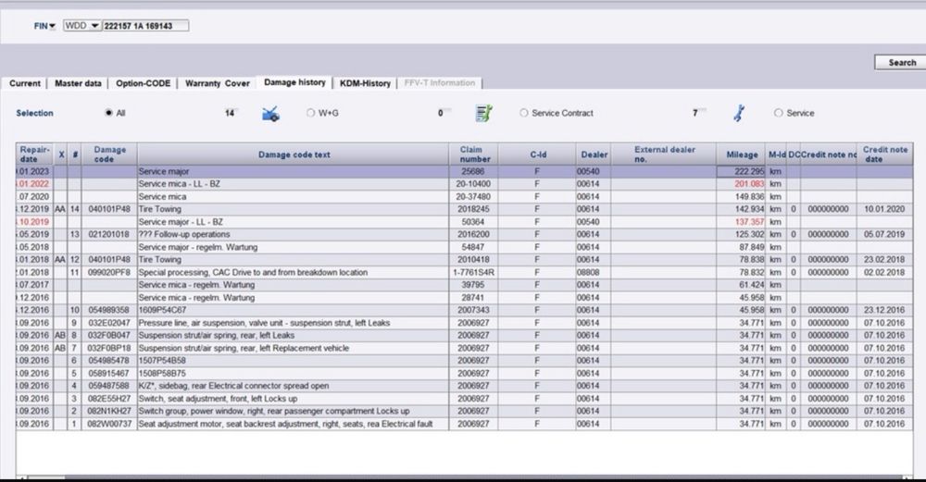Sort by the Mileage column header

tap(741, 154)
